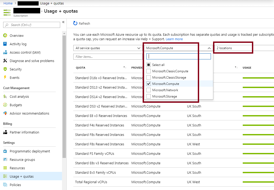The image size is (274, 190).
Task: Click the Cost analysis icon
Action: [x=5, y=96]
